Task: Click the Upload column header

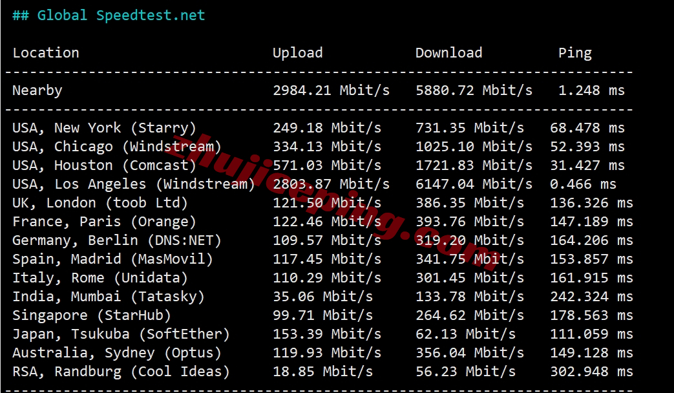Action: click(x=297, y=53)
